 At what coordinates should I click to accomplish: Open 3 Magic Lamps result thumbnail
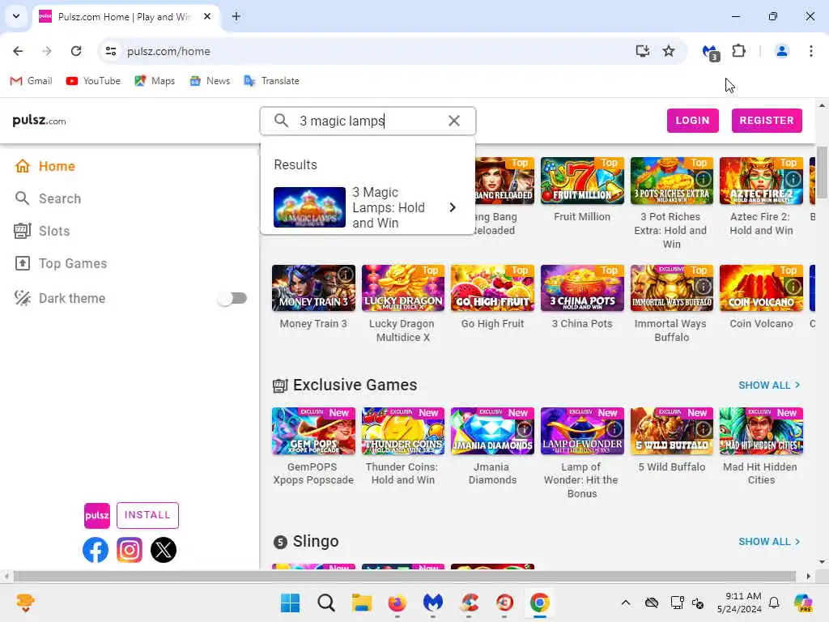click(x=309, y=207)
